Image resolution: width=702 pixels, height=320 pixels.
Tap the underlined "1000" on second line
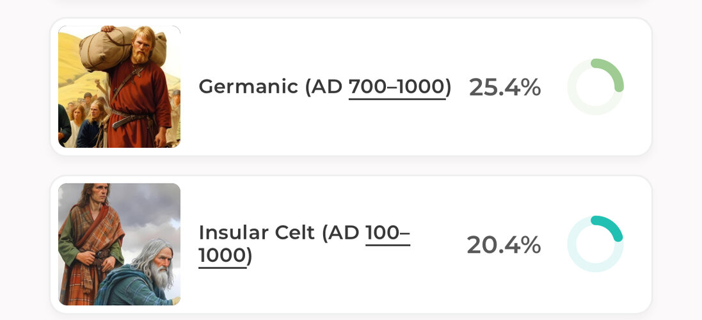click(x=223, y=256)
